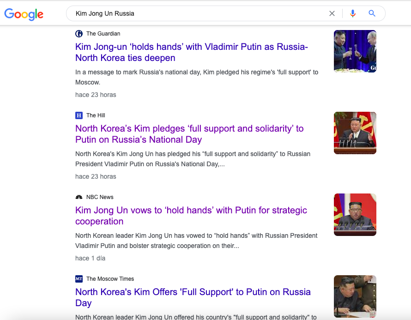The height and width of the screenshot is (320, 411).
Task: Open The Guardian source name
Action: (103, 34)
